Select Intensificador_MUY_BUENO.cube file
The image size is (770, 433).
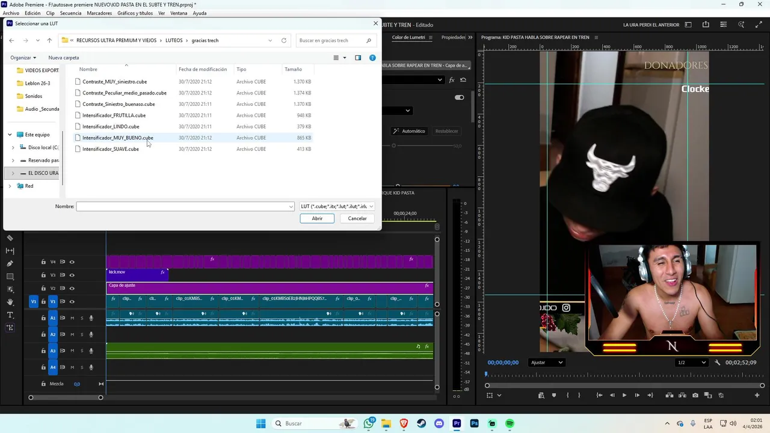pyautogui.click(x=118, y=138)
